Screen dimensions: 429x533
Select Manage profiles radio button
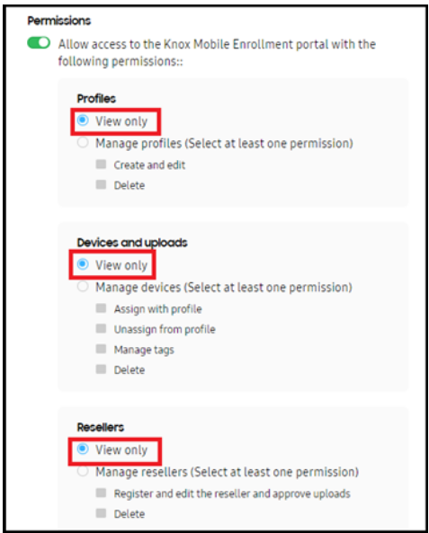pos(83,142)
